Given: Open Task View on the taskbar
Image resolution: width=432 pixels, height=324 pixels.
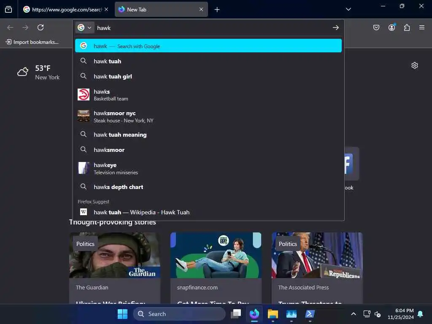Looking at the screenshot, I should tap(236, 314).
